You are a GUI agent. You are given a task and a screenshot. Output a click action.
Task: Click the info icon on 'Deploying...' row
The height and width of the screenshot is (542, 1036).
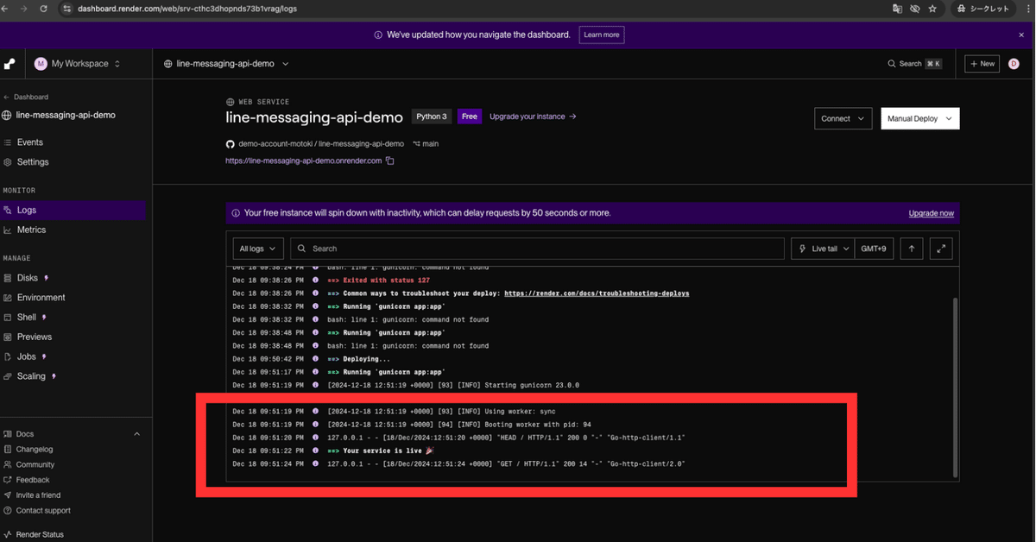pyautogui.click(x=315, y=359)
